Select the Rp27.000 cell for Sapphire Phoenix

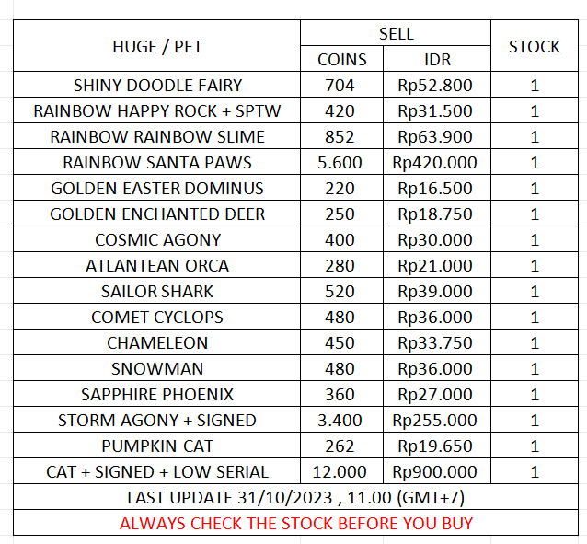tap(437, 395)
